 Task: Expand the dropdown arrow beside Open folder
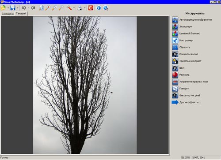[x=8, y=8]
